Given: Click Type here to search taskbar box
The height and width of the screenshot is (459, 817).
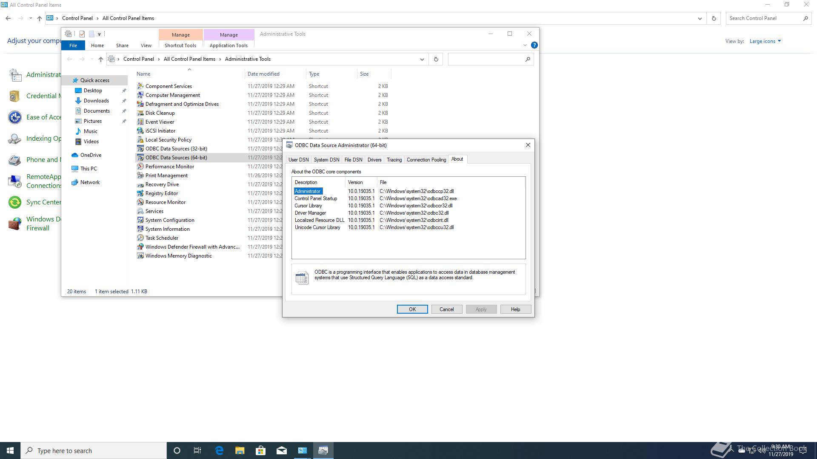Looking at the screenshot, I should coord(94,450).
